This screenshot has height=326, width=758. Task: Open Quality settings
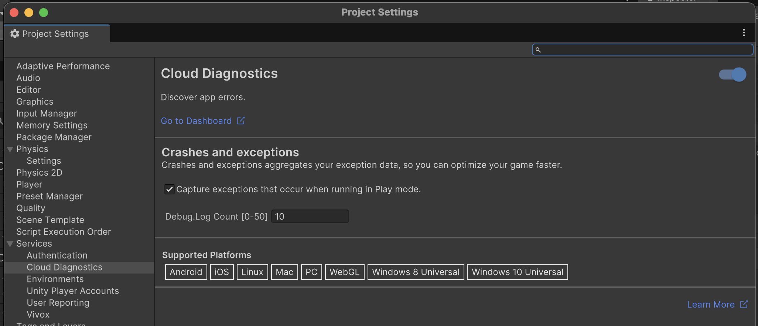tap(31, 208)
